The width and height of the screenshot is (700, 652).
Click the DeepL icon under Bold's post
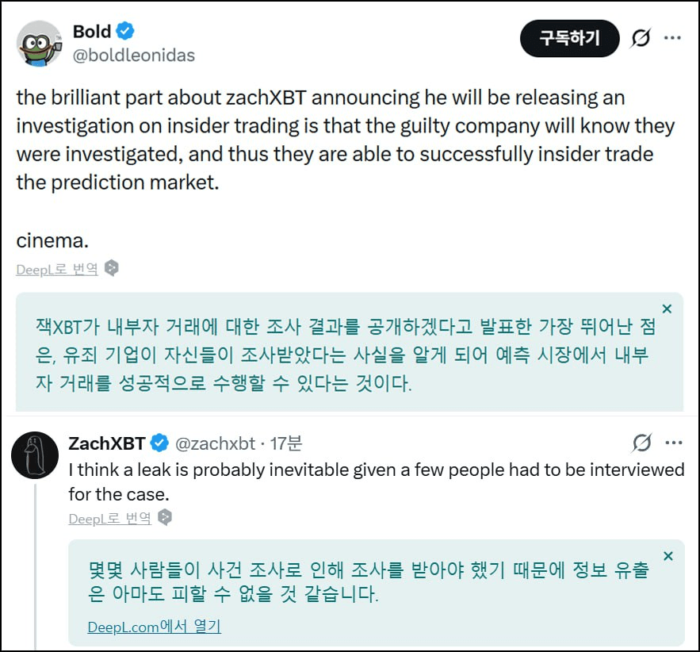[x=112, y=268]
